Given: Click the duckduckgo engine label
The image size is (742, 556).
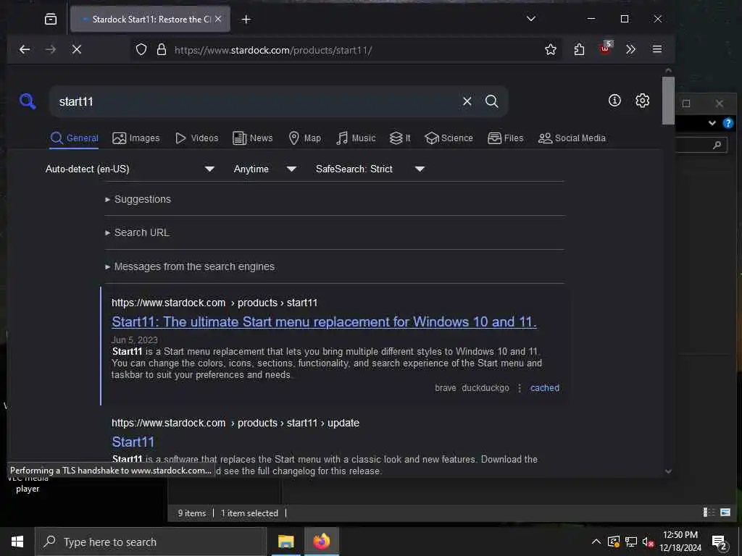Looking at the screenshot, I should 485,388.
